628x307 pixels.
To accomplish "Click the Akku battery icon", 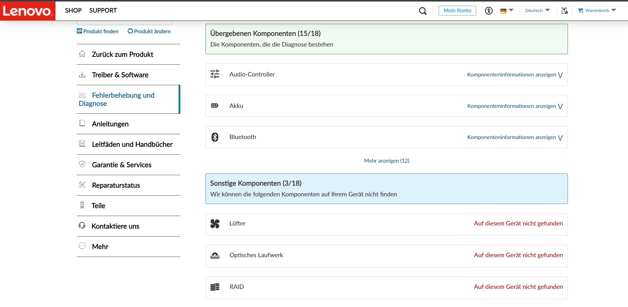I will [x=215, y=106].
